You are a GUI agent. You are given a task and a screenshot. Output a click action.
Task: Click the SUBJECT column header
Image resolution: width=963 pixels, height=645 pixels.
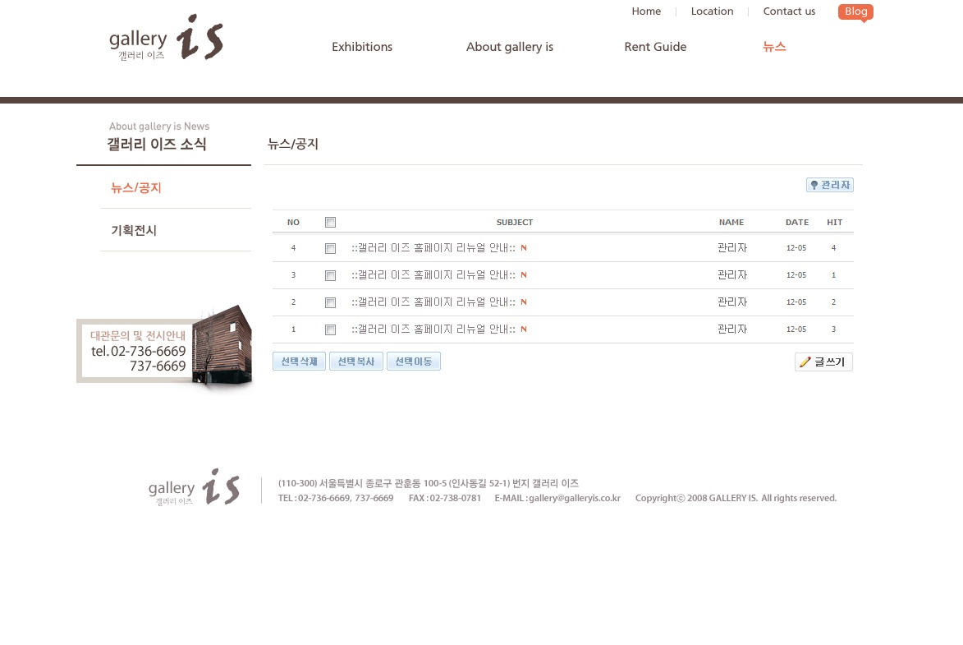(515, 222)
